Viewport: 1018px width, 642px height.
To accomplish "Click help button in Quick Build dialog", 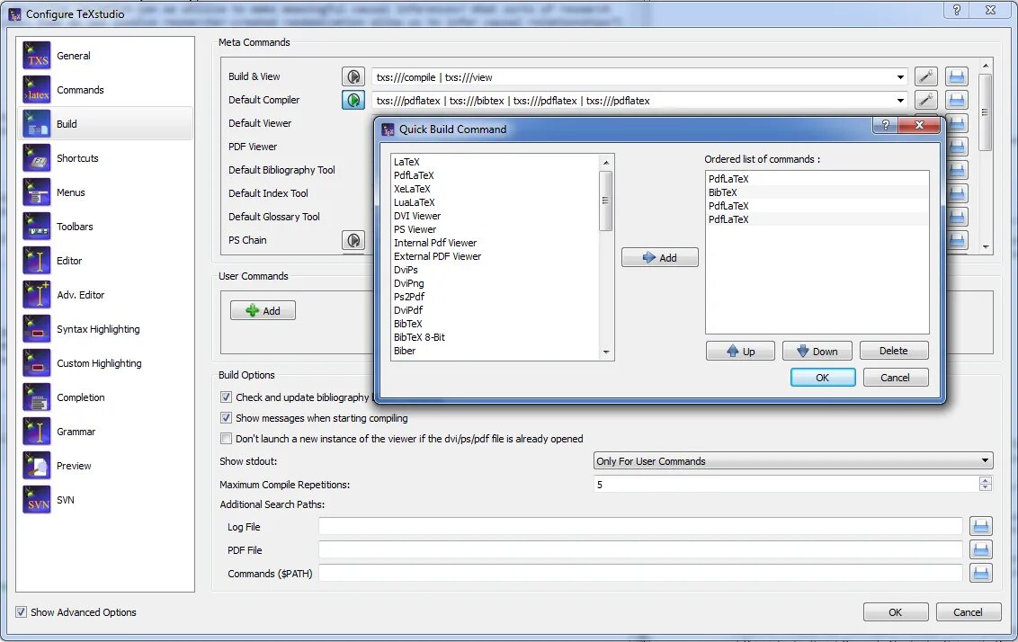I will [x=885, y=125].
